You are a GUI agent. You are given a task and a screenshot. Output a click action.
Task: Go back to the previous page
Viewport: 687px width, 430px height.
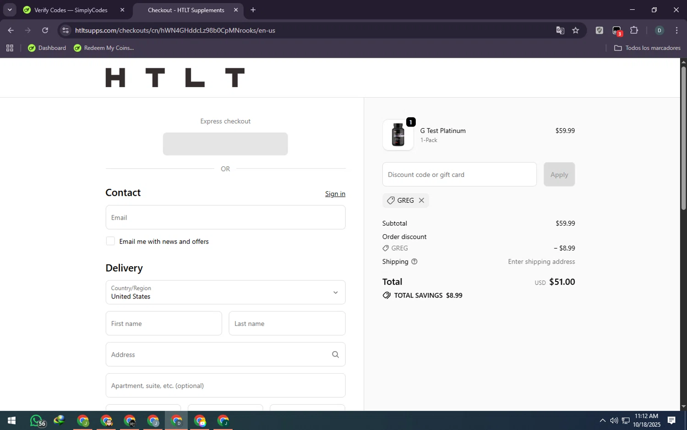tap(11, 30)
